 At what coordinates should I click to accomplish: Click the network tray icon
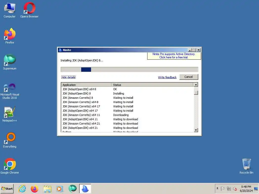(229, 188)
